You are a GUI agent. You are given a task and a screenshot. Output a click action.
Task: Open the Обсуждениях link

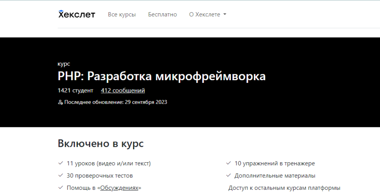pyautogui.click(x=119, y=188)
